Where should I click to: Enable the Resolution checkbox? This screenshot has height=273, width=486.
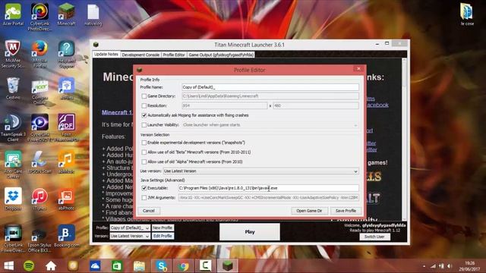[144, 106]
